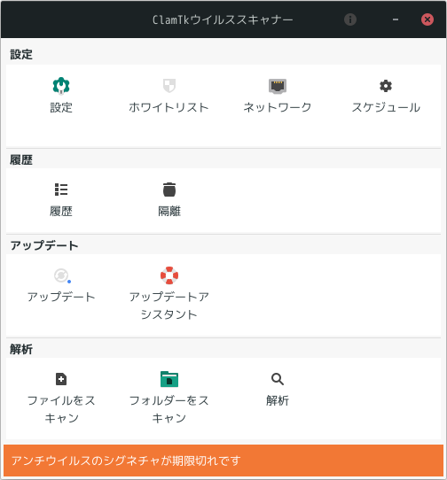The width and height of the screenshot is (447, 480).
Task: Click the ネットワーク text label
Action: point(278,107)
